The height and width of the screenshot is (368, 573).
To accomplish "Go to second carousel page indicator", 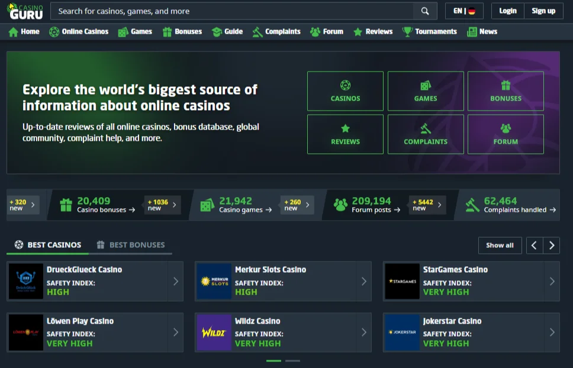I will pos(292,360).
